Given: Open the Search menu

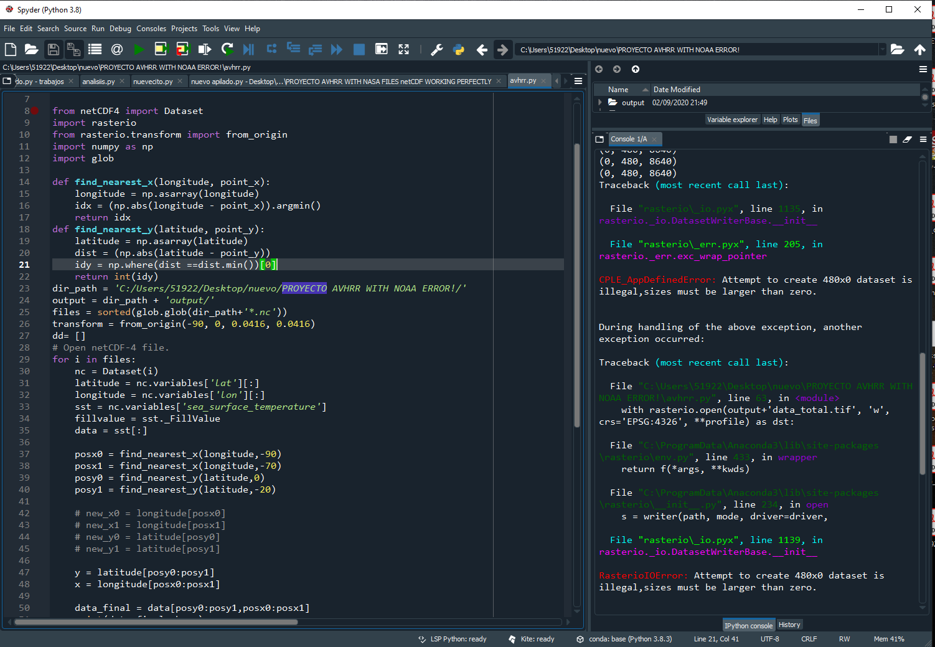Looking at the screenshot, I should coord(48,29).
